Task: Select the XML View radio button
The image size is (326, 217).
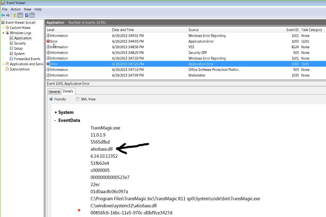Action: click(78, 99)
